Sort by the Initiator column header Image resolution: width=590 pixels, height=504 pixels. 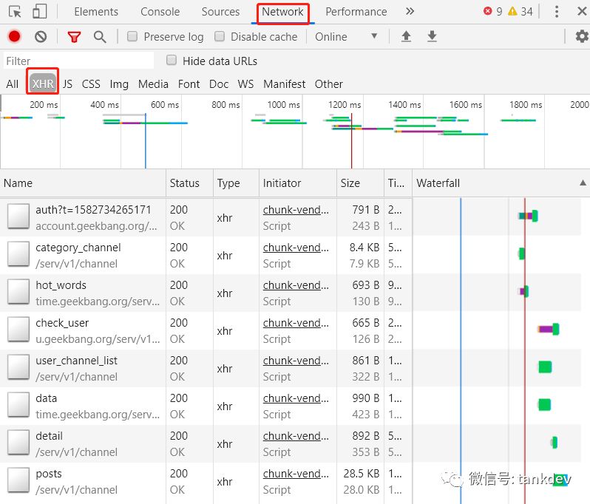click(x=298, y=183)
